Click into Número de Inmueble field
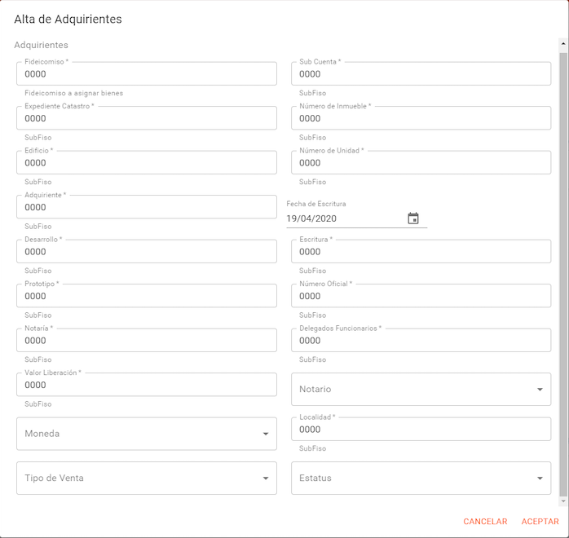 point(421,118)
